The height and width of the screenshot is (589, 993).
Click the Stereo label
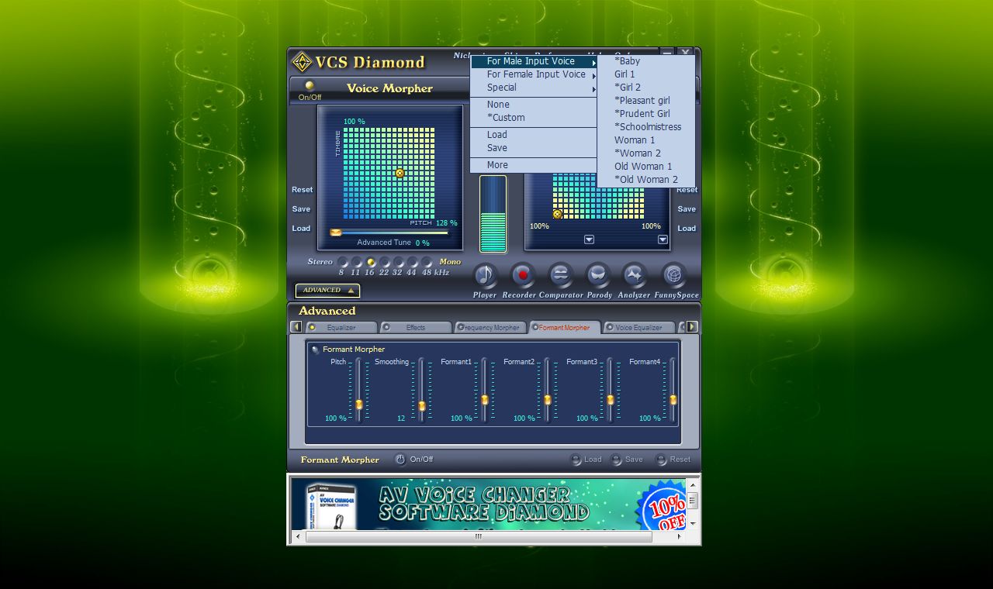320,262
